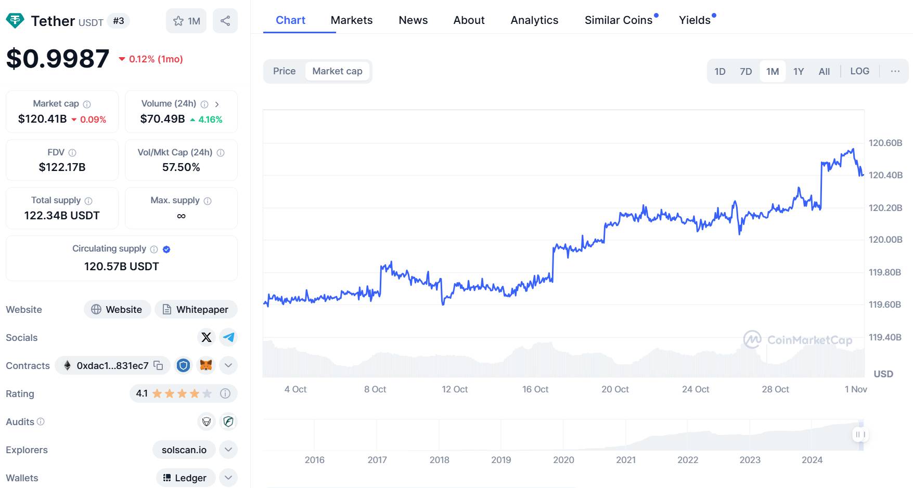Click the 120.60B axis label
913x488 pixels.
pyautogui.click(x=885, y=143)
